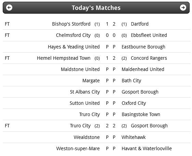This screenshot has width=192, height=156.
Task: Tap the Today's Matches header title
Action: (96, 8)
